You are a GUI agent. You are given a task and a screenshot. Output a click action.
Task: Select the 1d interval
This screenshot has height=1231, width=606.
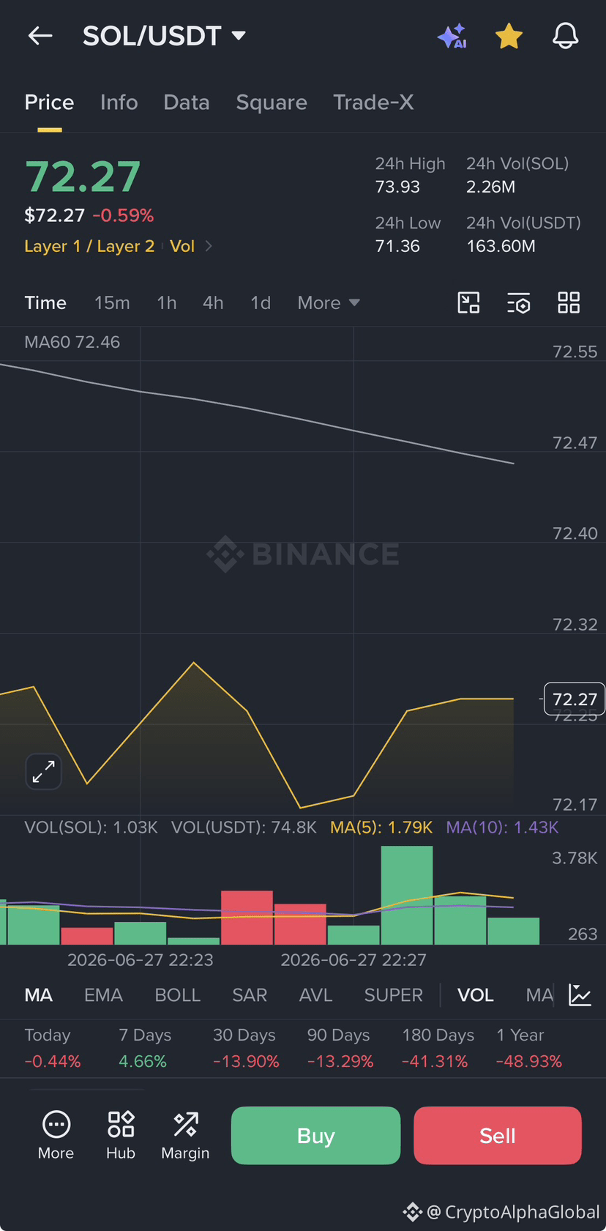261,302
